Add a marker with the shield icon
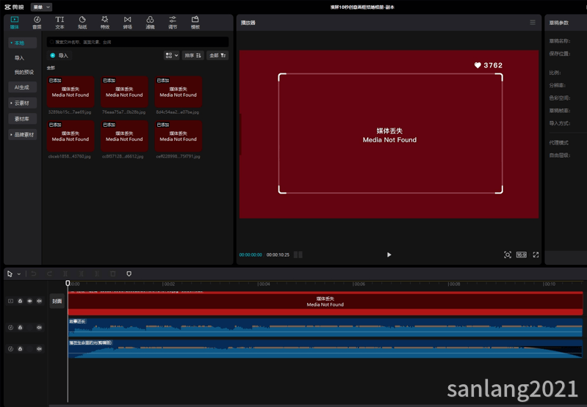 129,274
